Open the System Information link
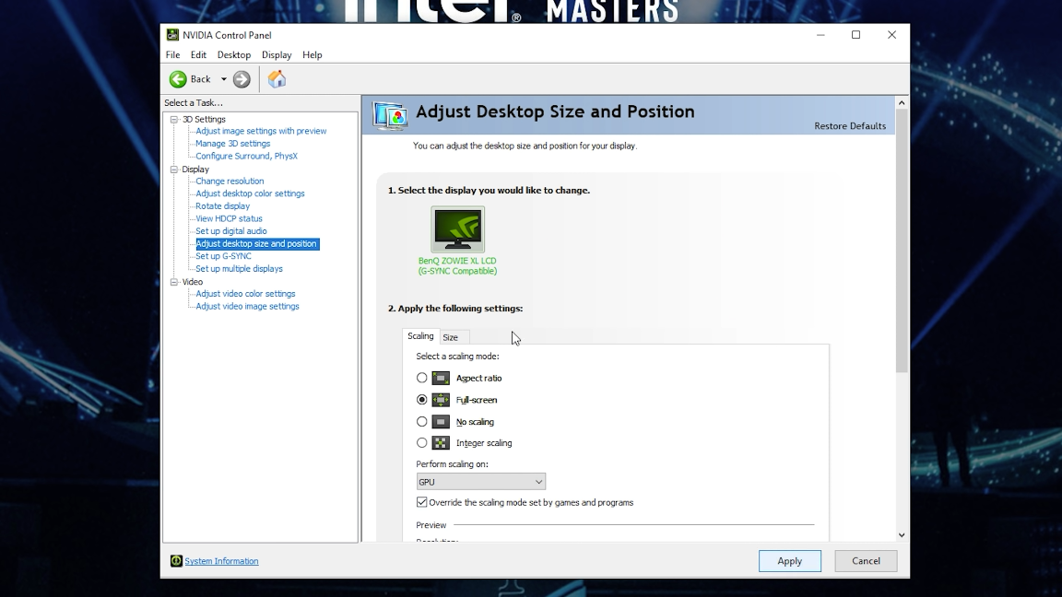 point(221,560)
